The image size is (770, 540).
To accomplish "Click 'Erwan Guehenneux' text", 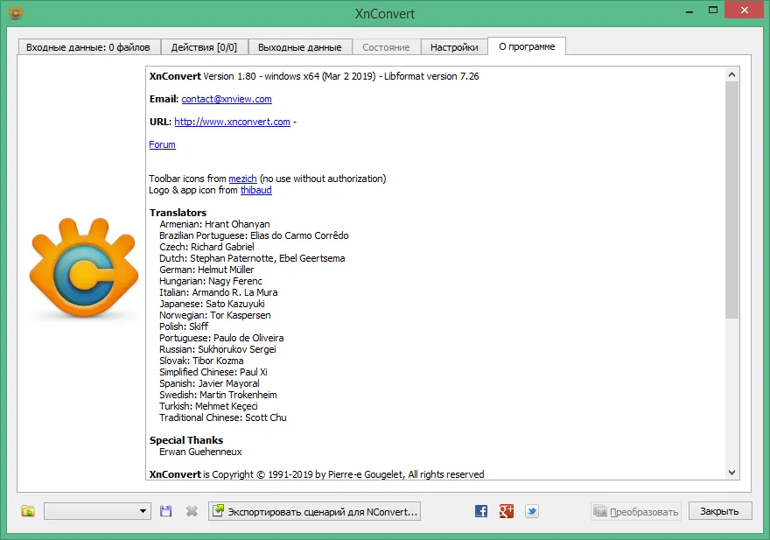I will (x=200, y=452).
